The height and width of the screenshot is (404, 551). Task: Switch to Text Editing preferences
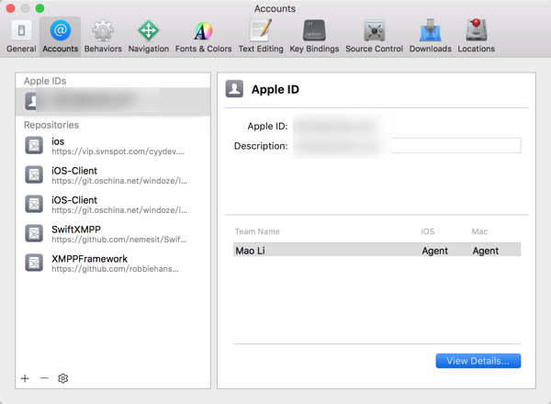click(x=261, y=37)
